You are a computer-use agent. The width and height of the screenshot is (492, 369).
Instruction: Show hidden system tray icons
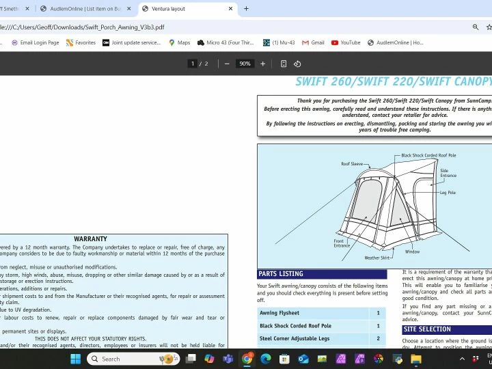coord(462,359)
